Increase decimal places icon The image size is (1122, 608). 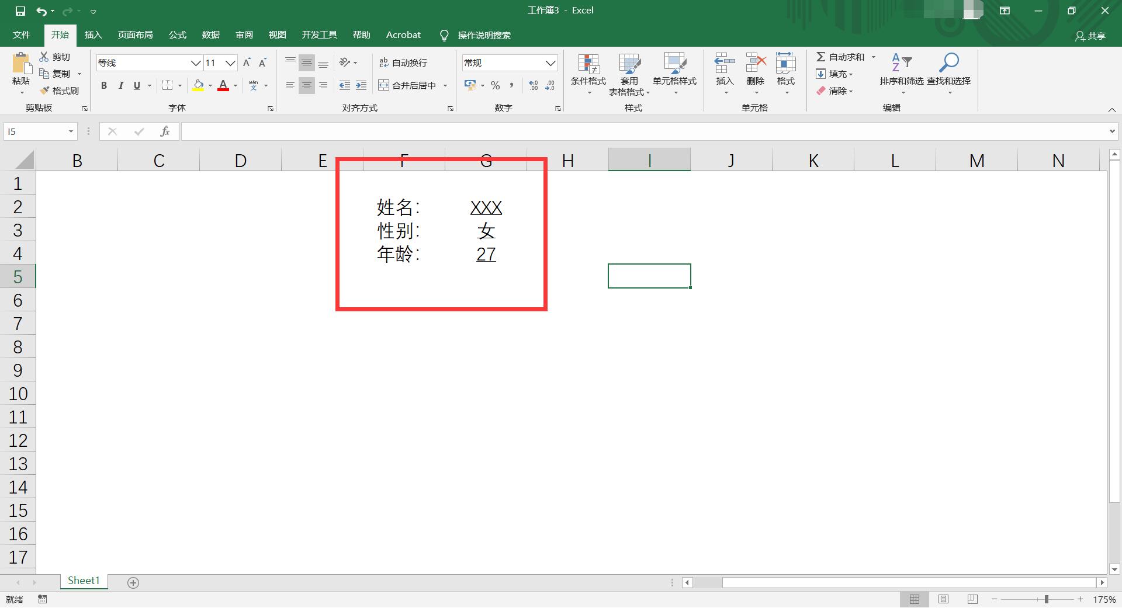coord(532,85)
